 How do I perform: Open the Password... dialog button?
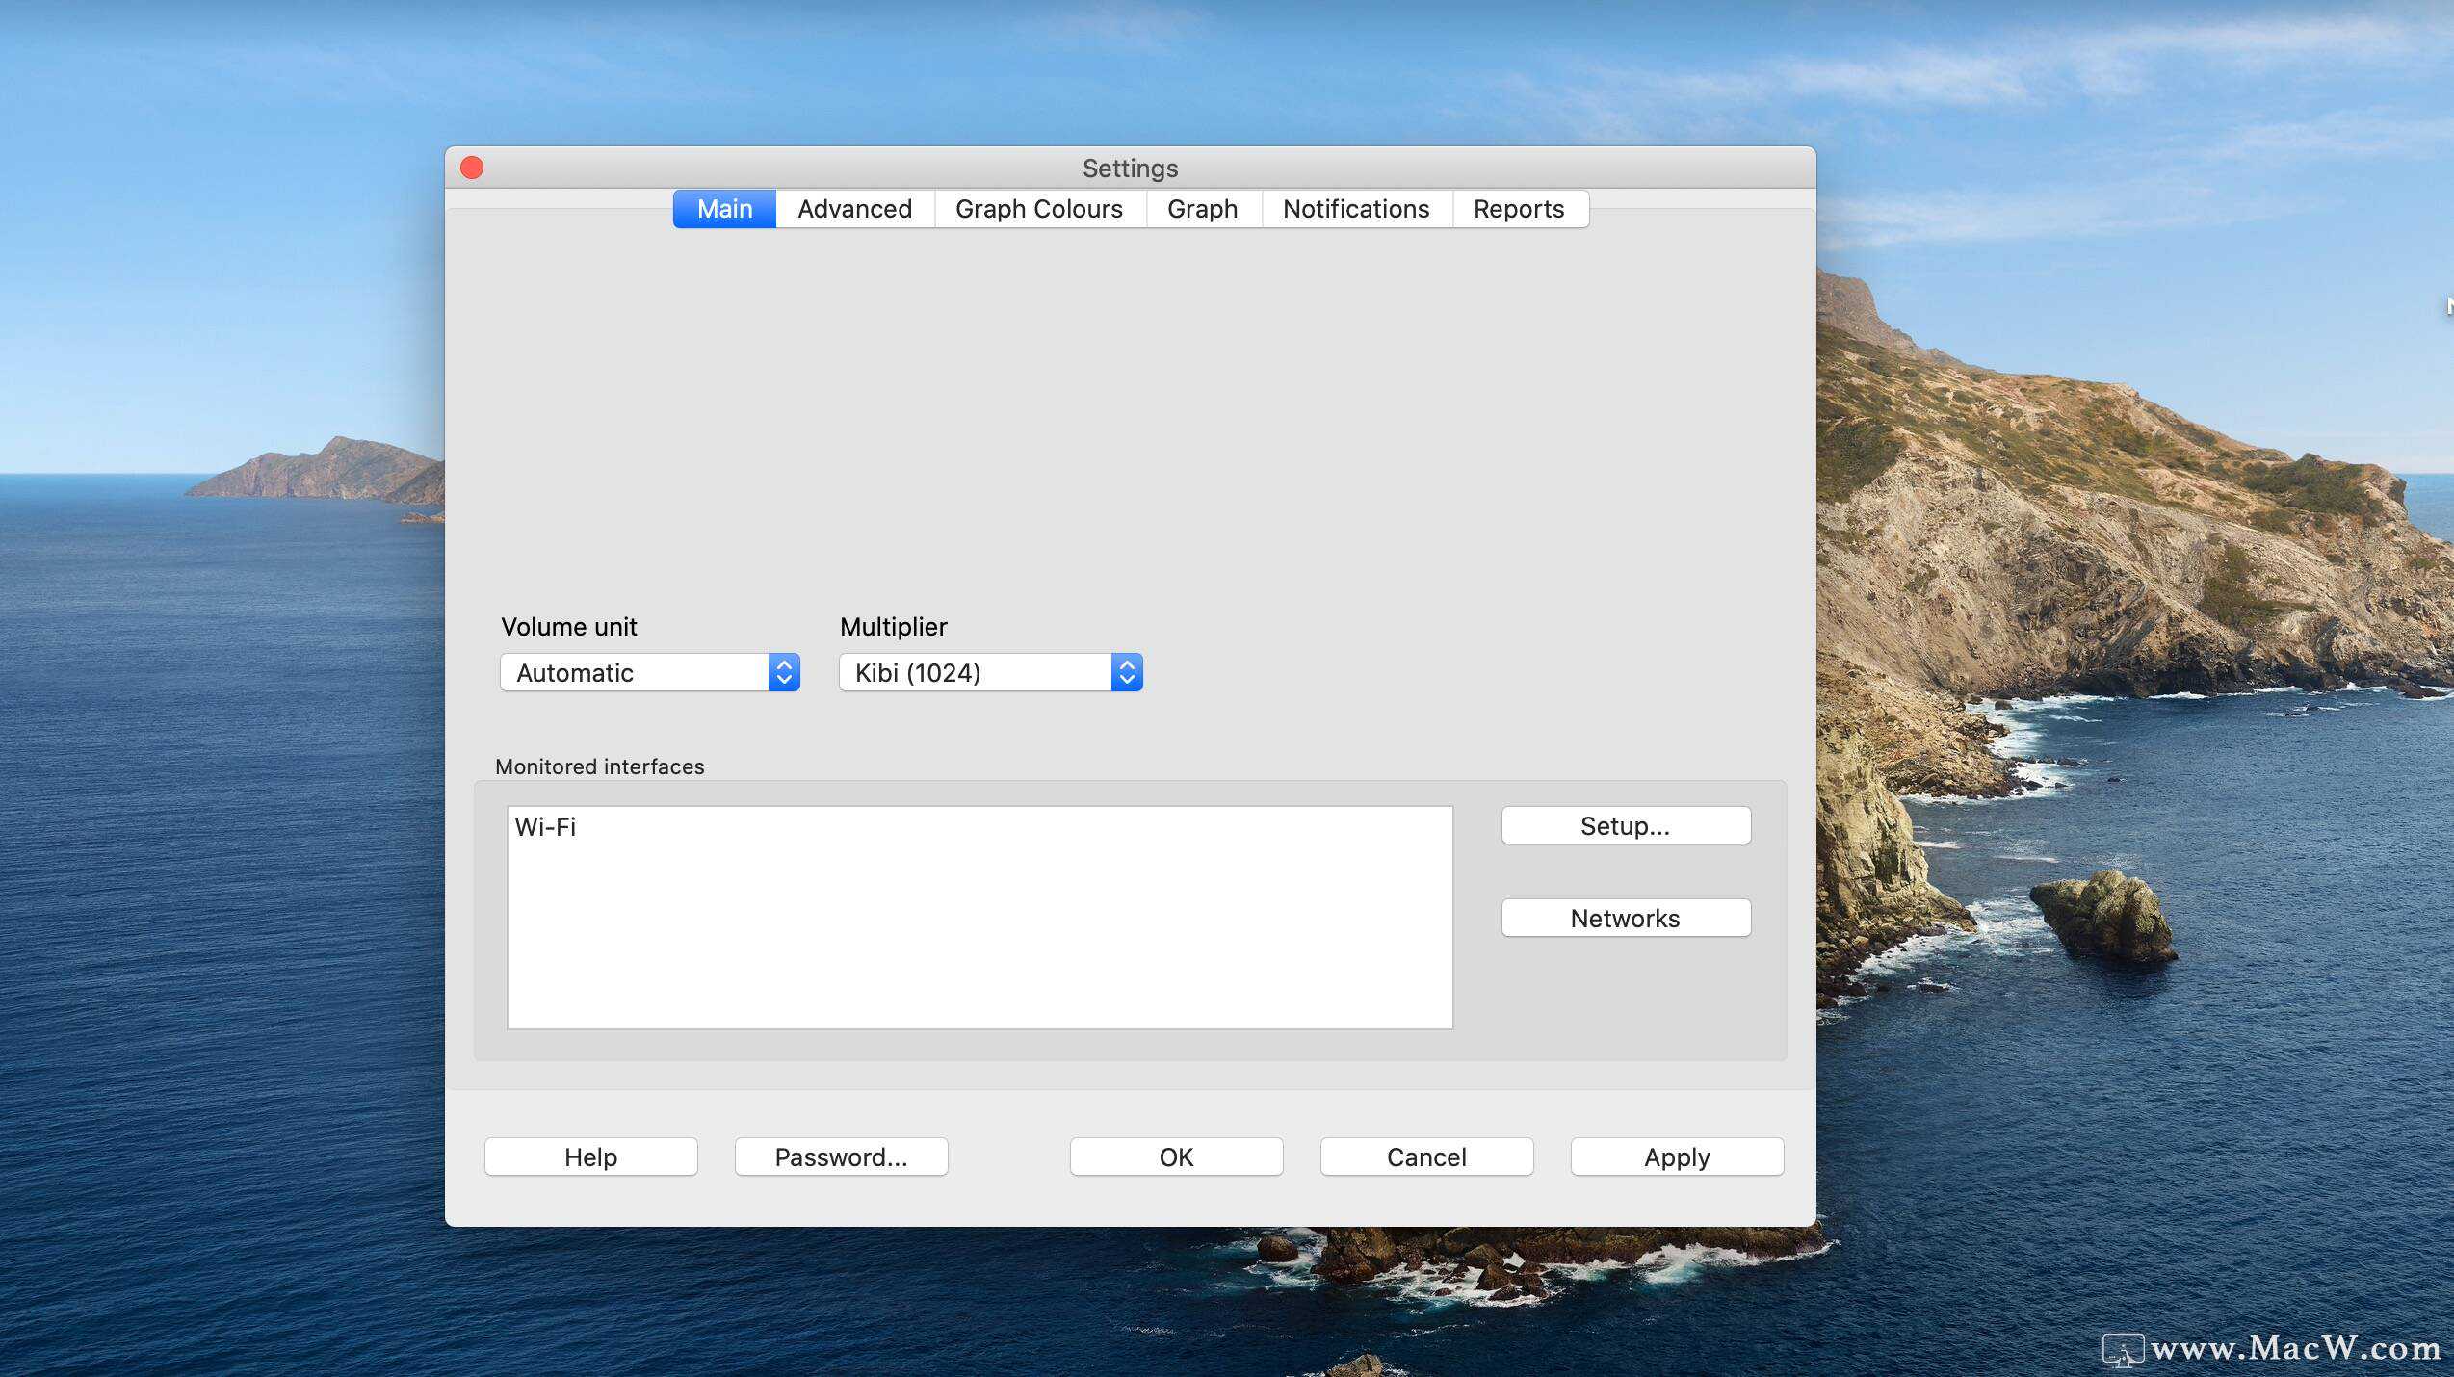841,1156
